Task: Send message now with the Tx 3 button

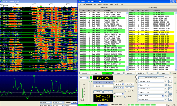Action: point(170,89)
